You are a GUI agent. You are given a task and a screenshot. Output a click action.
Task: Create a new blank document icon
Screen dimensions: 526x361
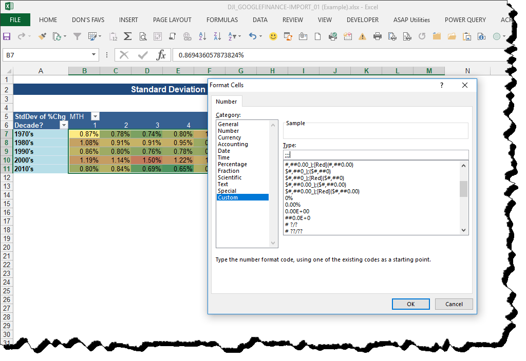(x=317, y=36)
